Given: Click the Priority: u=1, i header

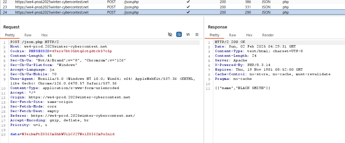Looking at the screenshot, I should click(x=29, y=125).
